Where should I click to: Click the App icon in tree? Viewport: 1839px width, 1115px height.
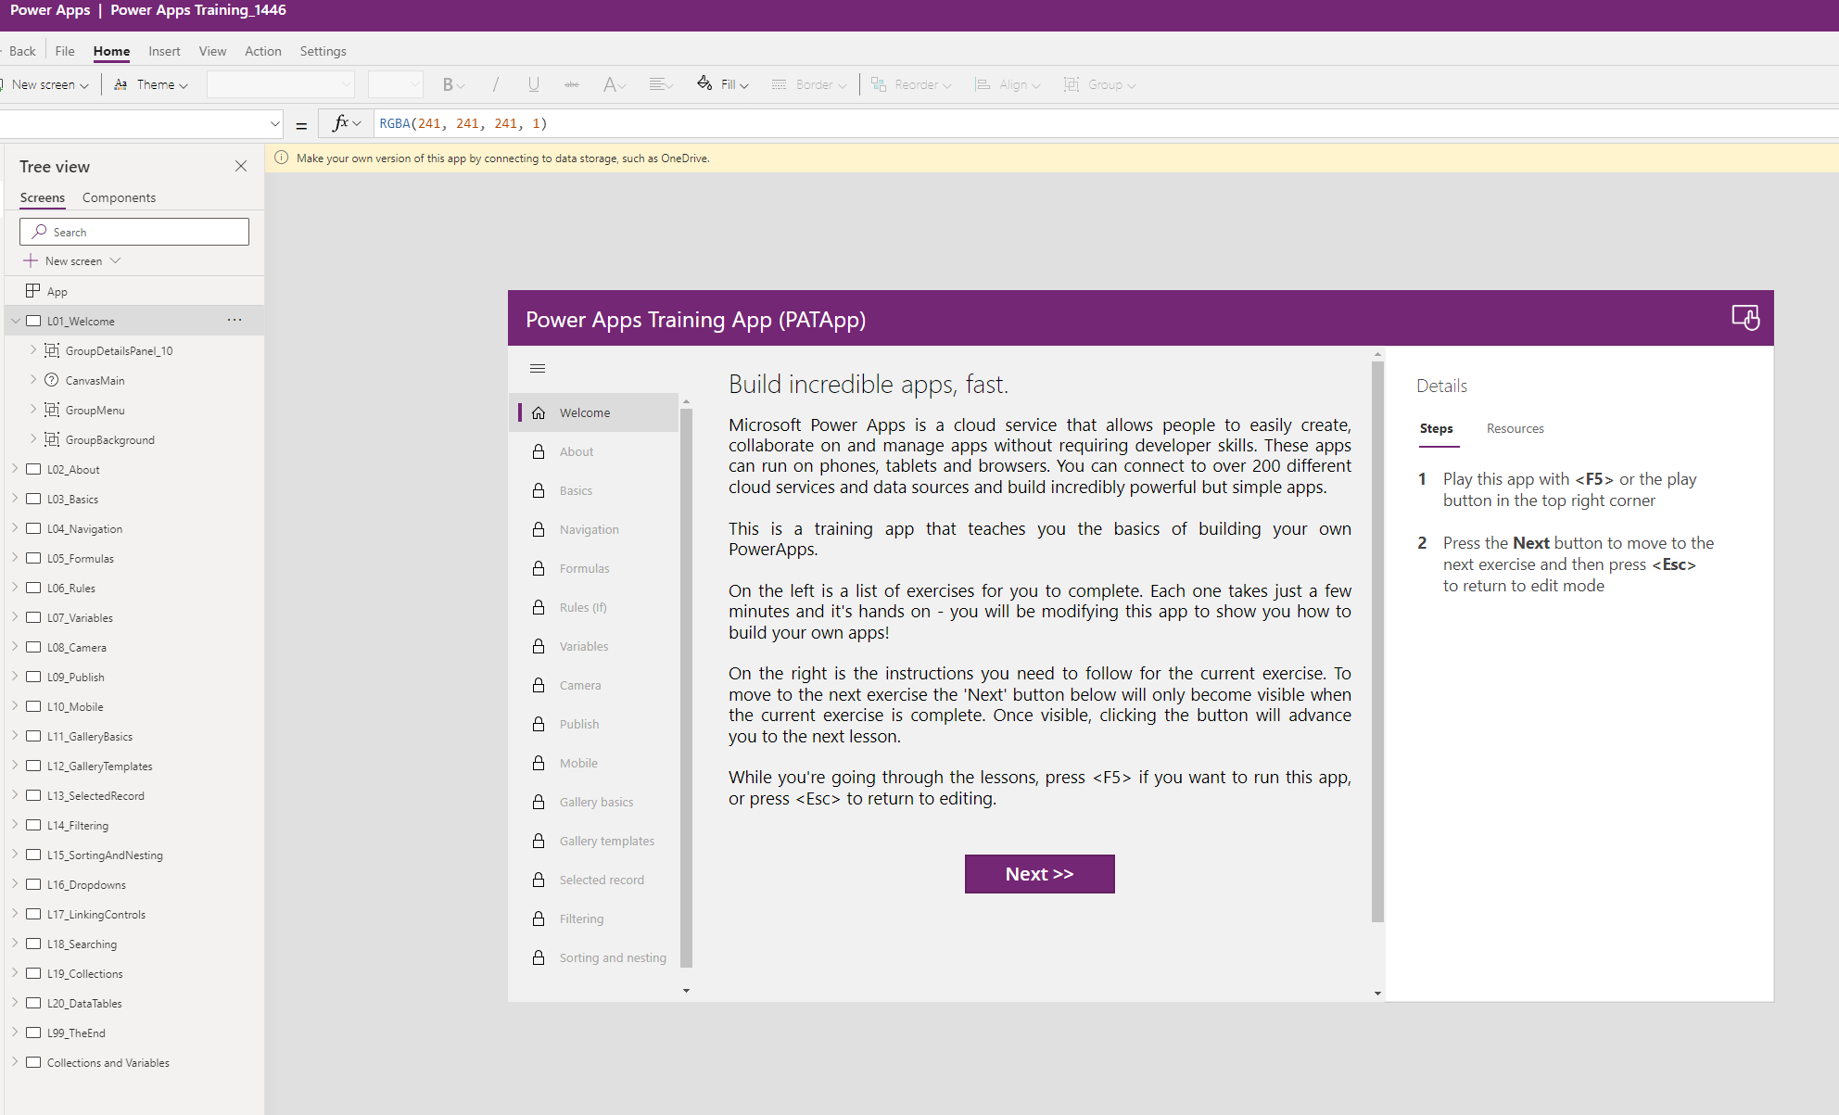[x=32, y=291]
